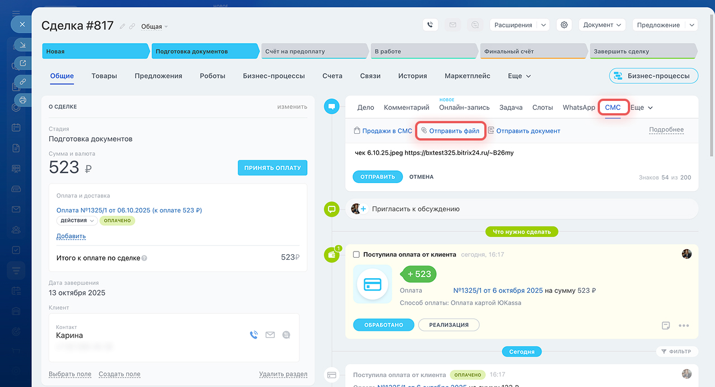This screenshot has height=387, width=715.
Task: Switch to the Товары tab
Action: point(104,76)
